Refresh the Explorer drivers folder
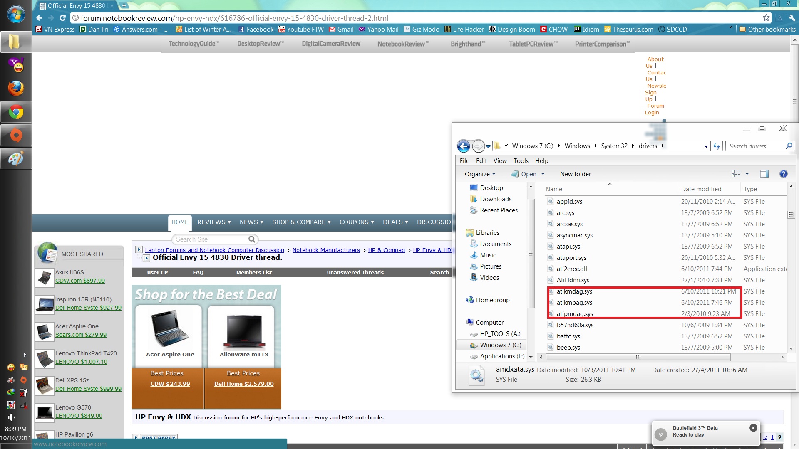This screenshot has height=449, width=799. [716, 146]
